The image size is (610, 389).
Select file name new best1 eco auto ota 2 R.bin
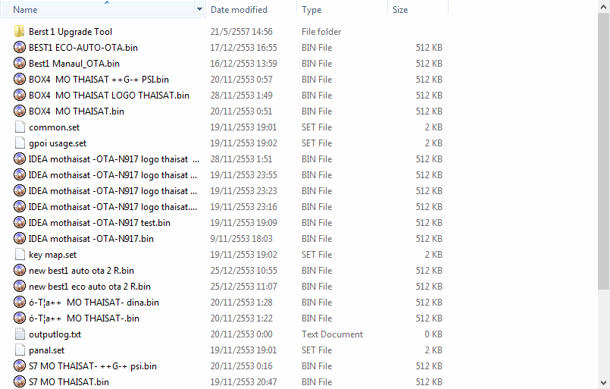click(x=89, y=287)
